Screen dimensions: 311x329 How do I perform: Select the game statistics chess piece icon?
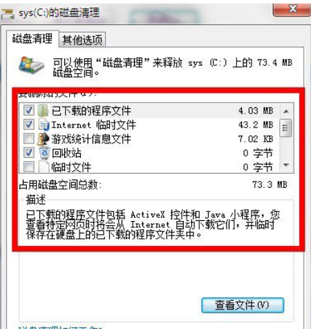point(44,139)
